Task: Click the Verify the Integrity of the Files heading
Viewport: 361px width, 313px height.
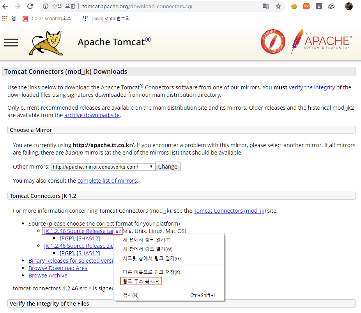Action: pos(49,304)
